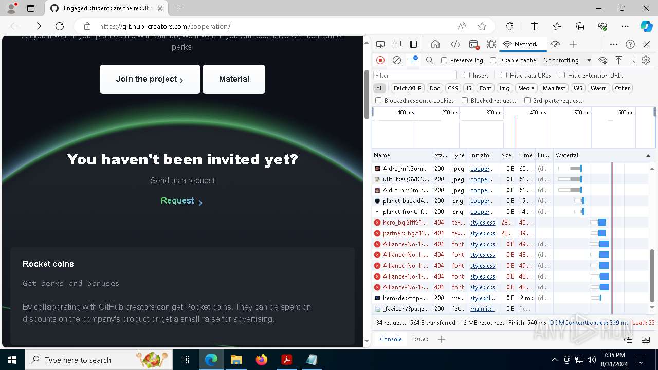Image resolution: width=658 pixels, height=370 pixels.
Task: Toggle device emulation icon in DevTools
Action: [397, 44]
